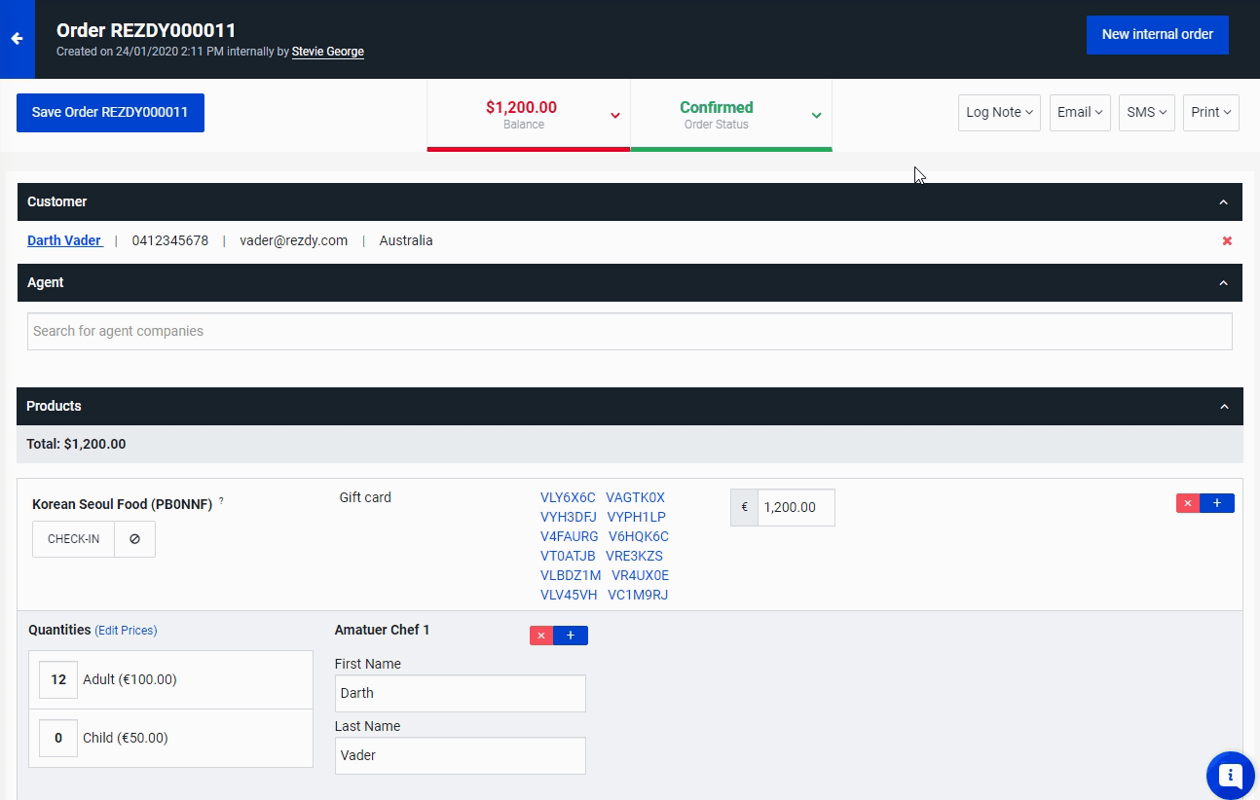Click the Total: $1,200.00 text
Image resolution: width=1260 pixels, height=800 pixels.
[76, 444]
